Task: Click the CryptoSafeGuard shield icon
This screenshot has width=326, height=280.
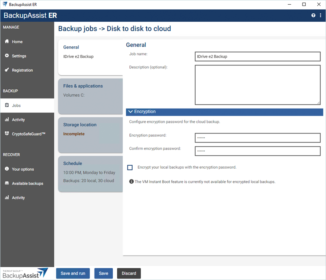Action: 7,134
